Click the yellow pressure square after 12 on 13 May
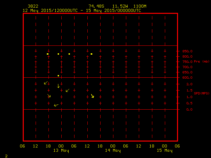 (x=92, y=54)
